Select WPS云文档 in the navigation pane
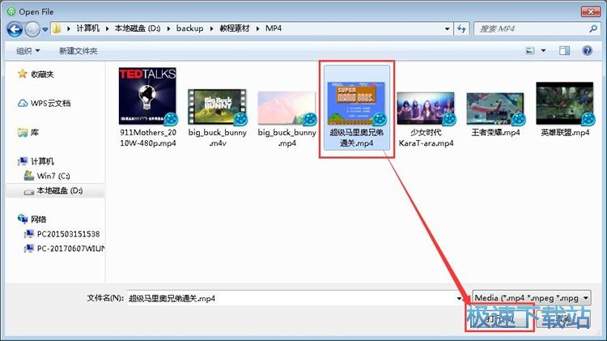Image resolution: width=607 pixels, height=341 pixels. click(50, 104)
